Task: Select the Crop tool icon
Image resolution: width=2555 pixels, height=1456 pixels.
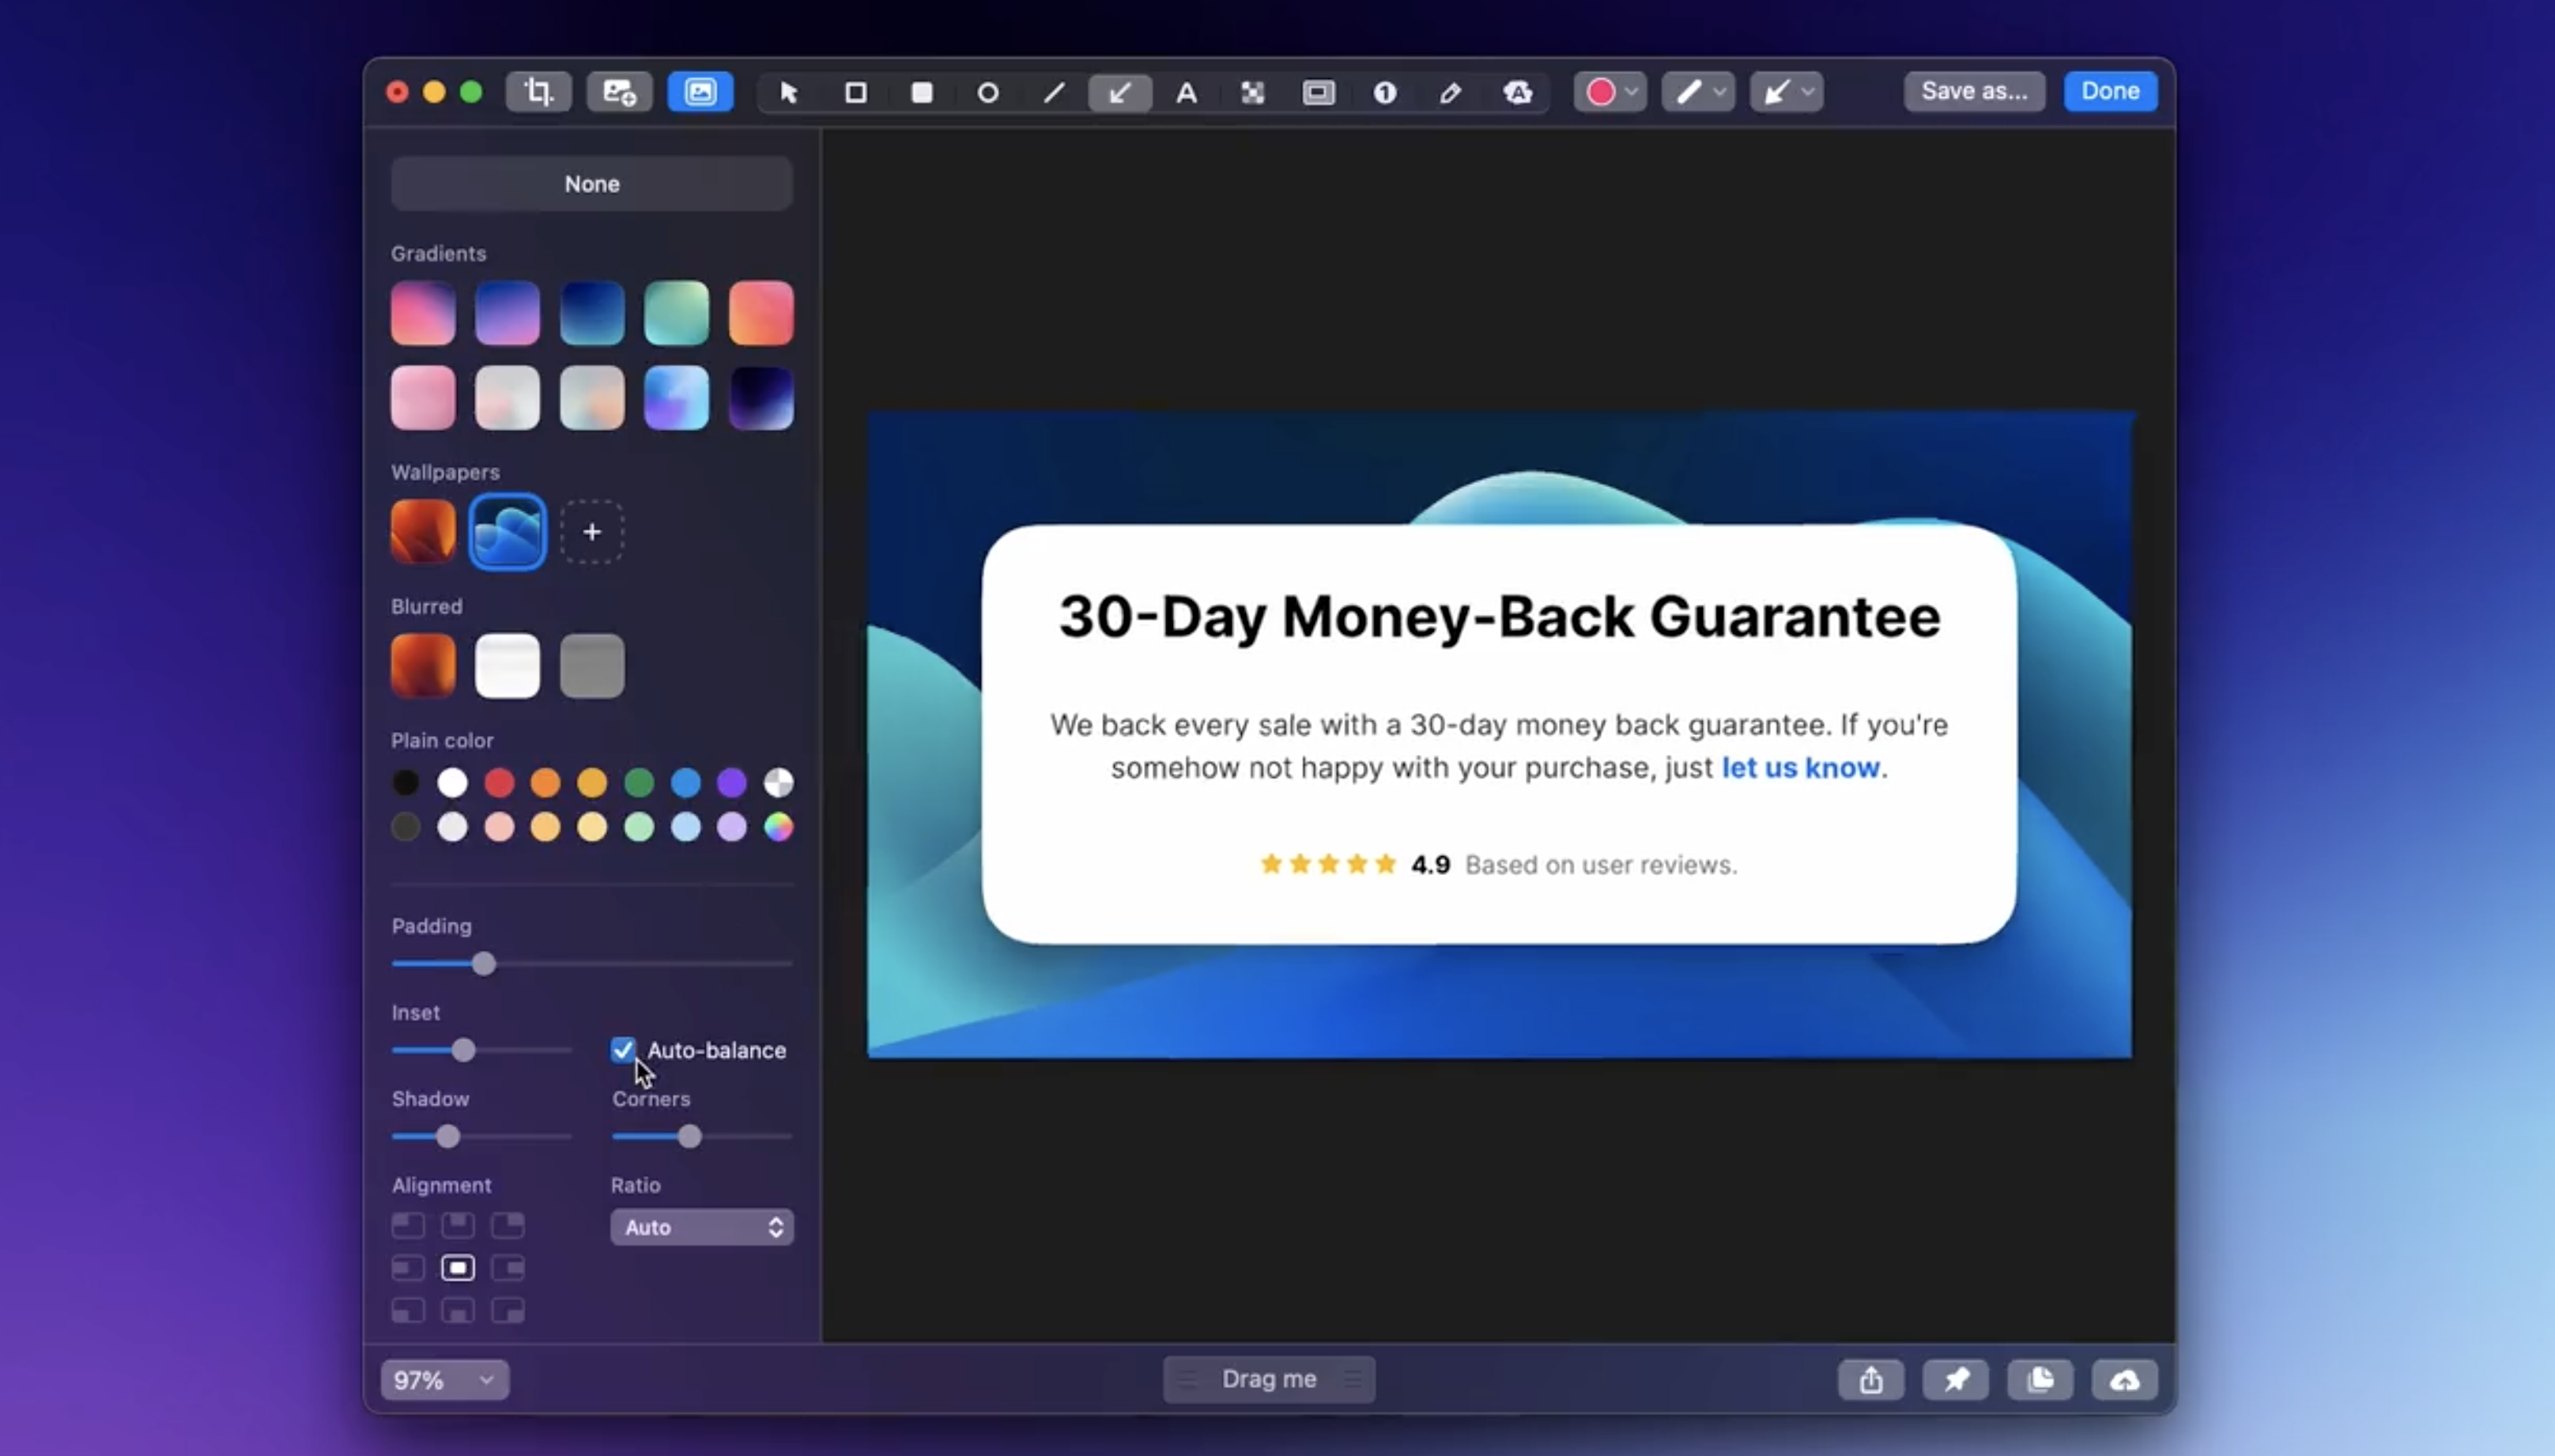Action: coord(538,92)
